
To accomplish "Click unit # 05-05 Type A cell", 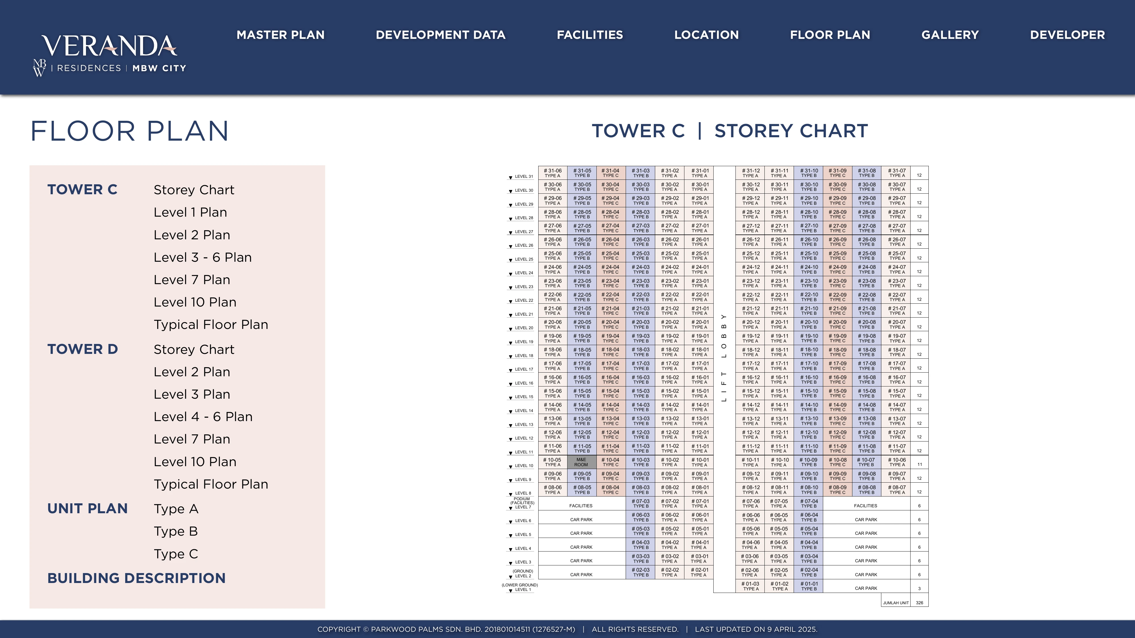I will click(x=779, y=531).
